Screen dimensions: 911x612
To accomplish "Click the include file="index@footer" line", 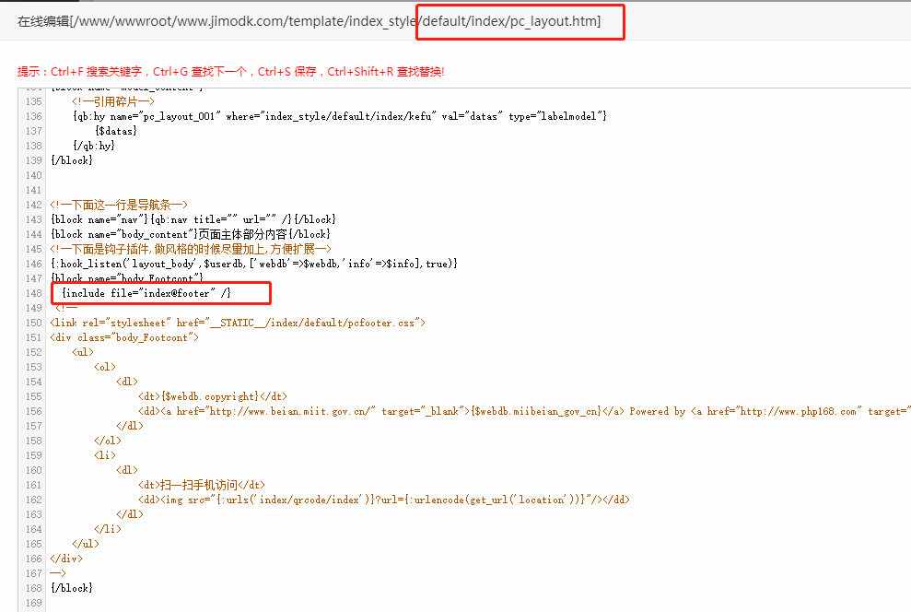I will (146, 293).
